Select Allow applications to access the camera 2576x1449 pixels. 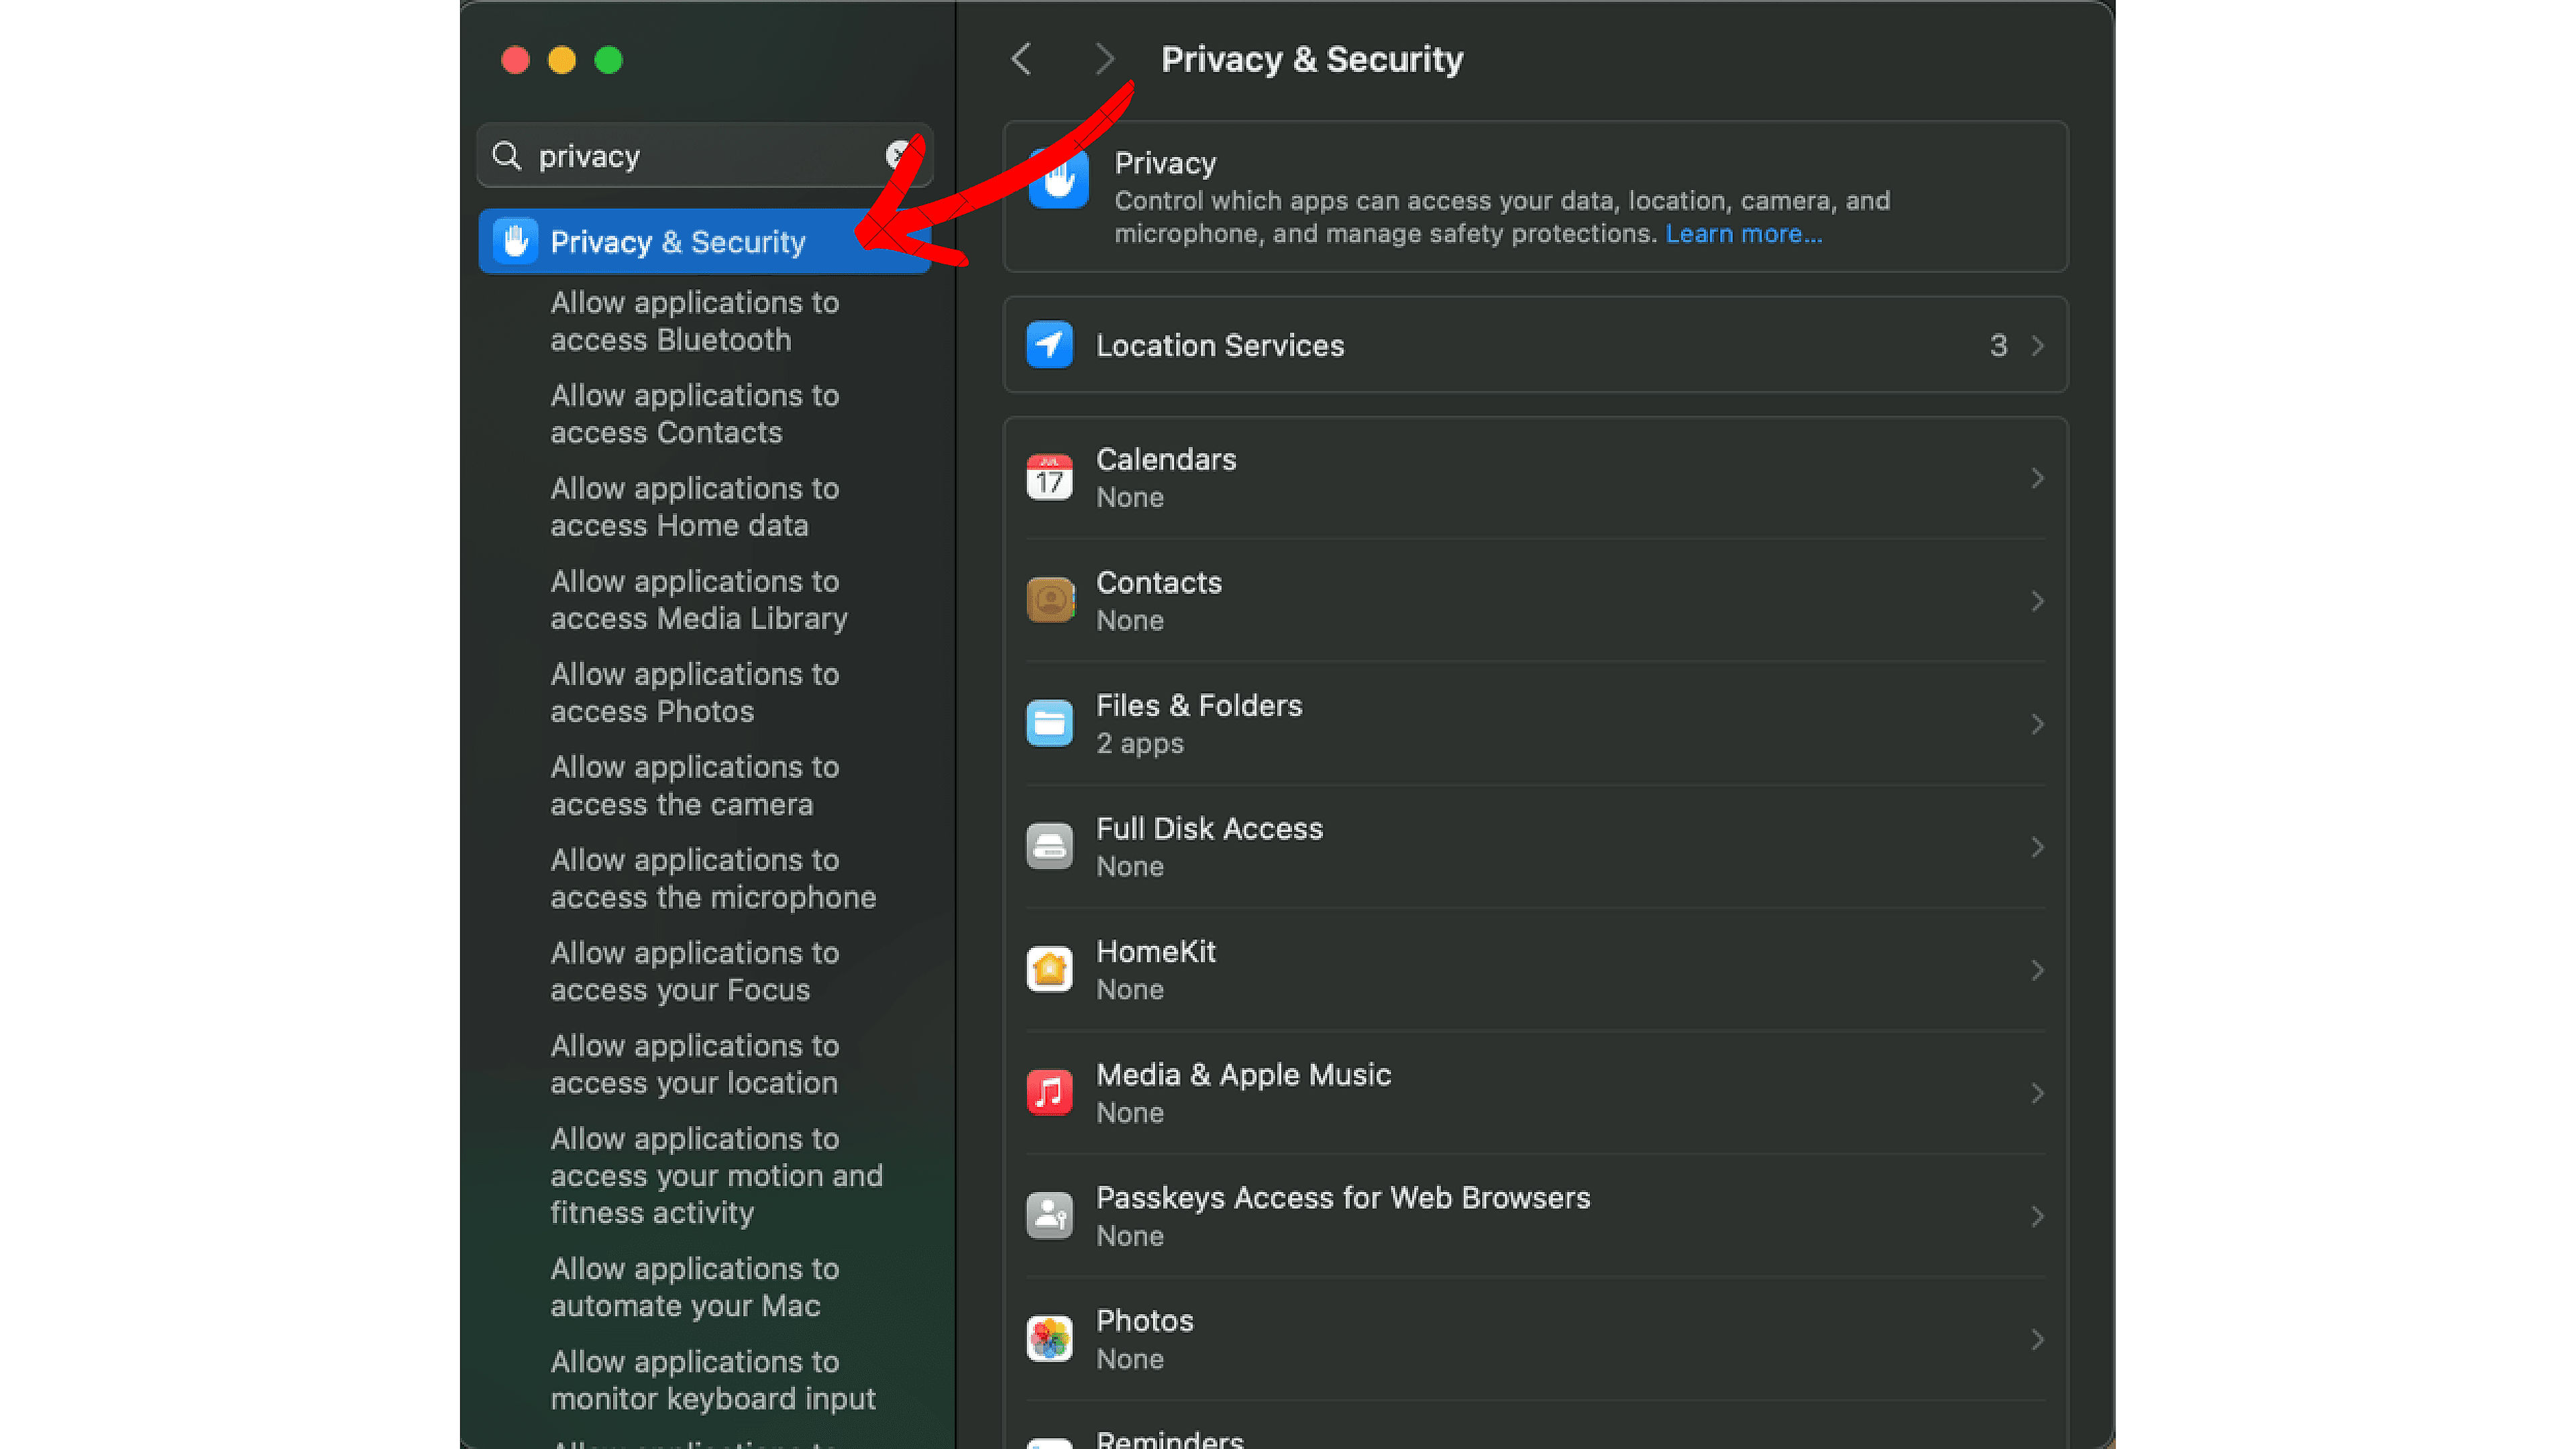click(x=695, y=786)
